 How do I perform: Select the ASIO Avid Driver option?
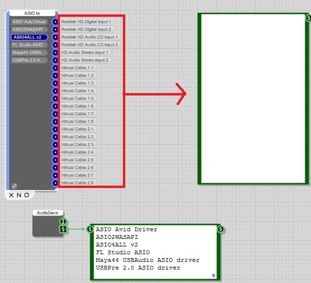[x=30, y=22]
